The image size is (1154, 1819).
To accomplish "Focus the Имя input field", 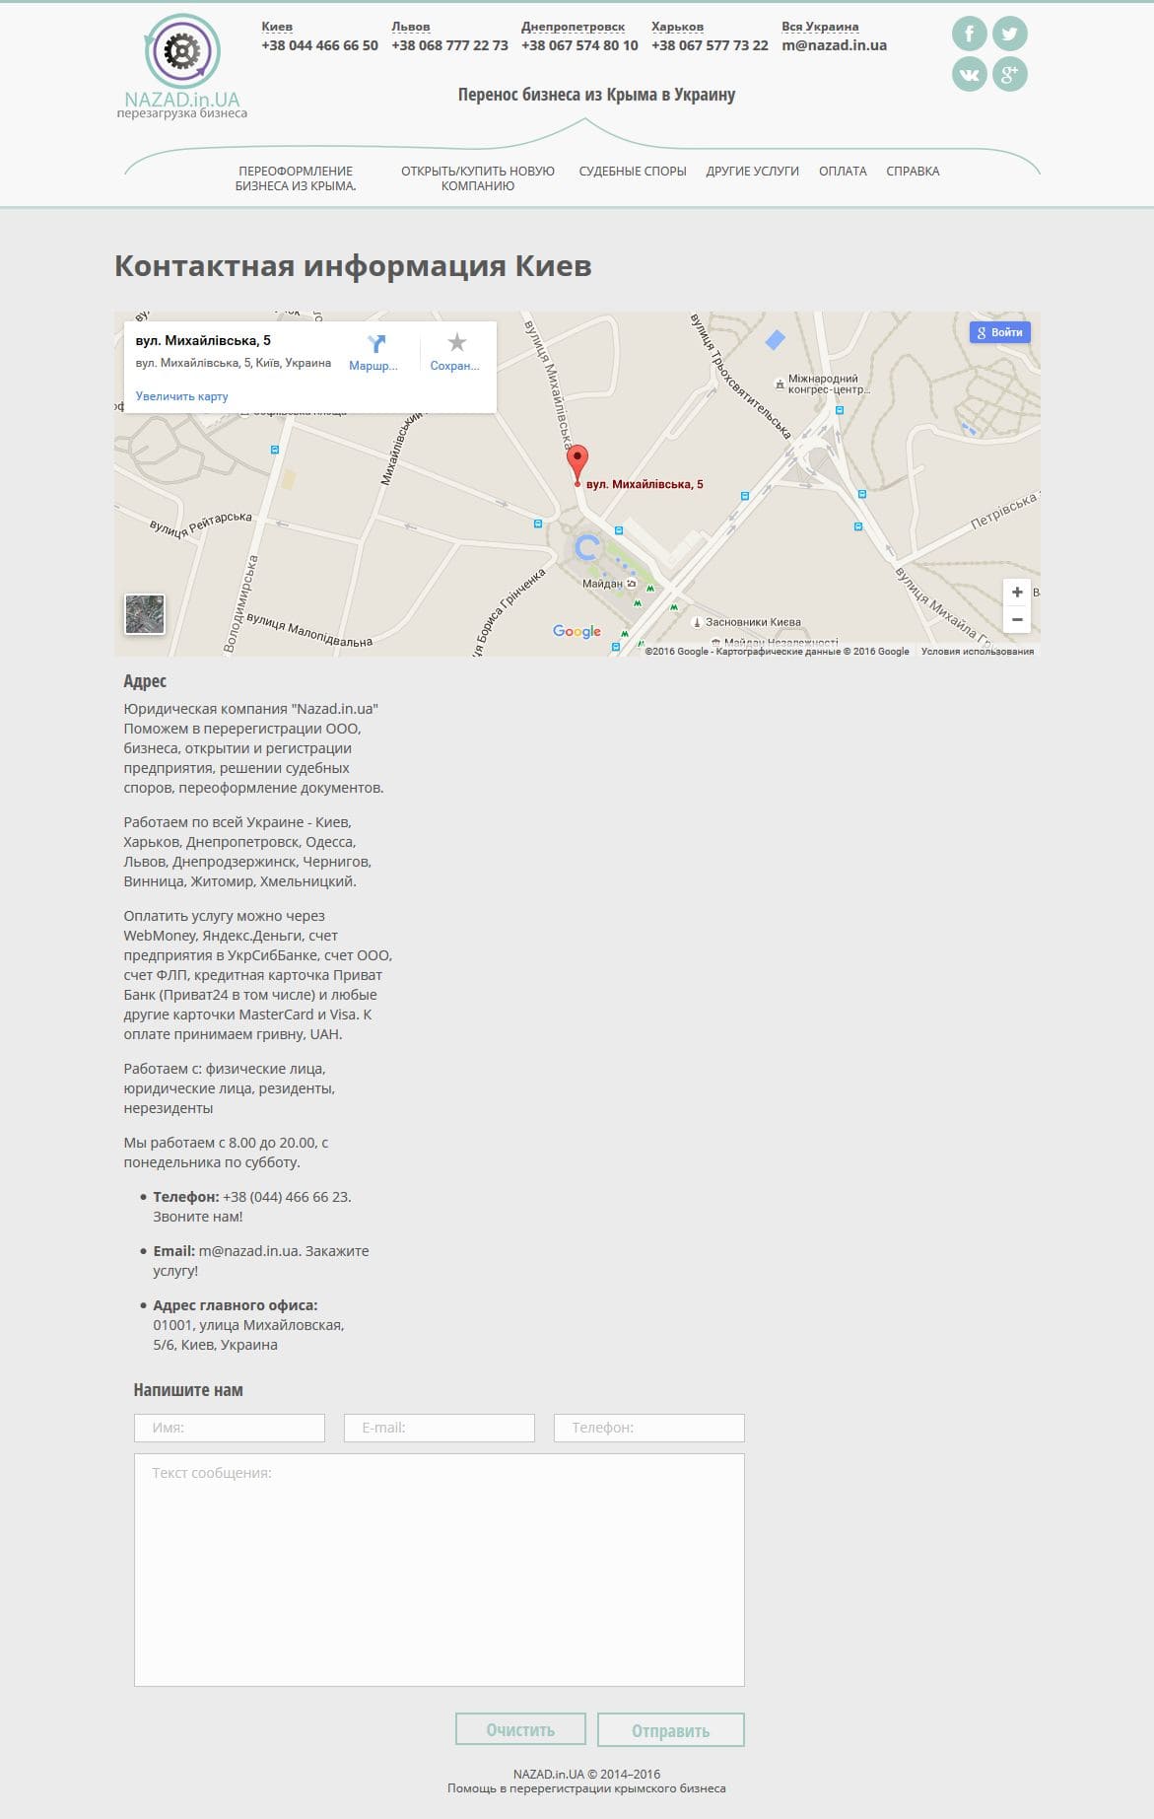I will (x=230, y=1428).
